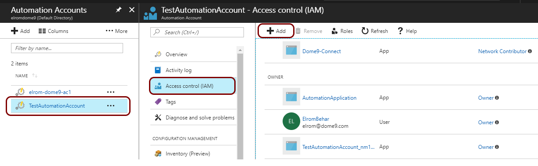Image resolution: width=538 pixels, height=166 pixels.
Task: Open the Activity log
Action: (178, 70)
